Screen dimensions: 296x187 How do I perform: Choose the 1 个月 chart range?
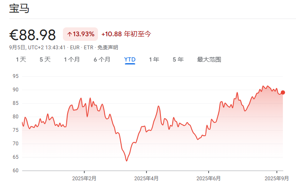coord(72,59)
